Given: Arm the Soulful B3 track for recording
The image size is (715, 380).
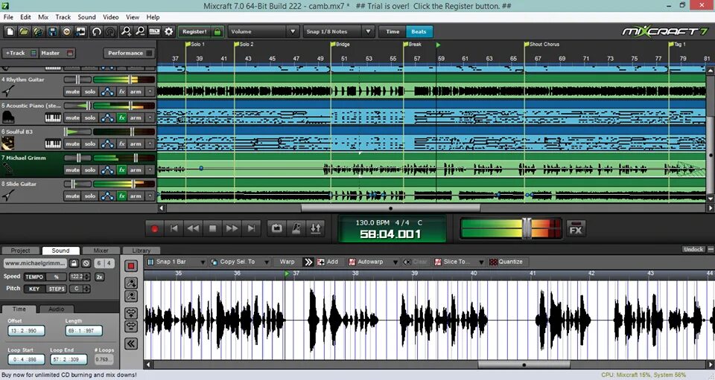Looking at the screenshot, I should tap(136, 144).
